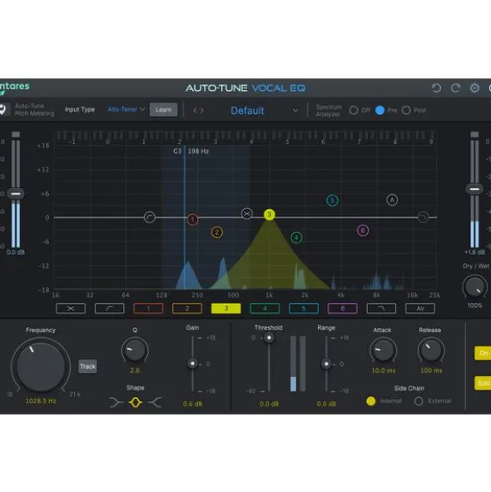Select External side chain option
This screenshot has width=491, height=492.
(x=419, y=401)
